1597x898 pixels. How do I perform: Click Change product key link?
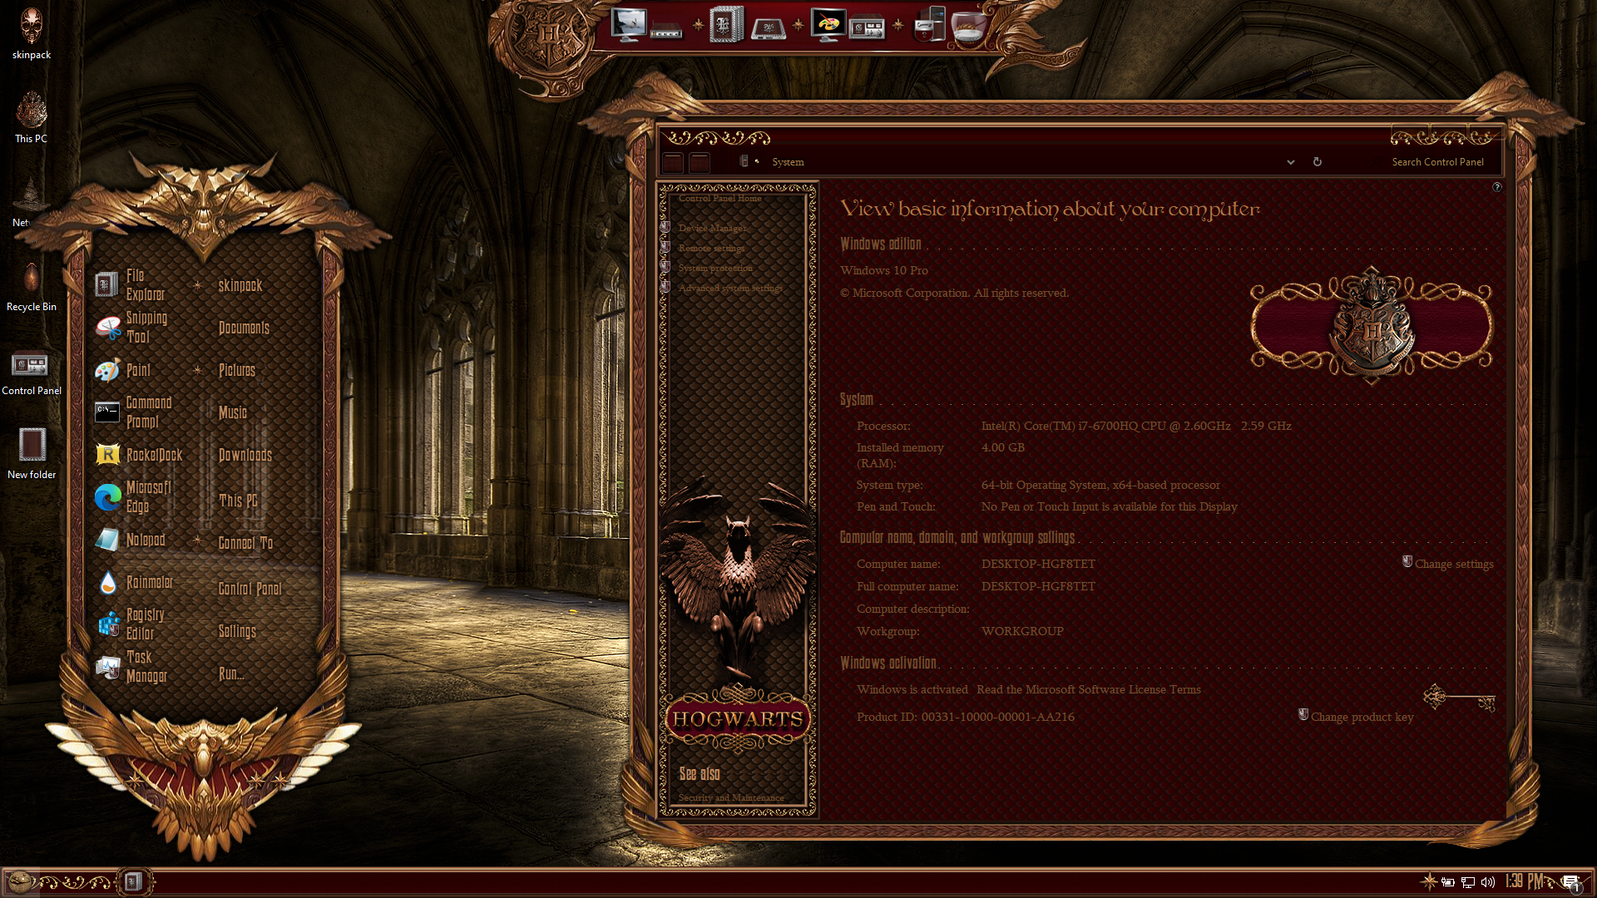point(1362,717)
